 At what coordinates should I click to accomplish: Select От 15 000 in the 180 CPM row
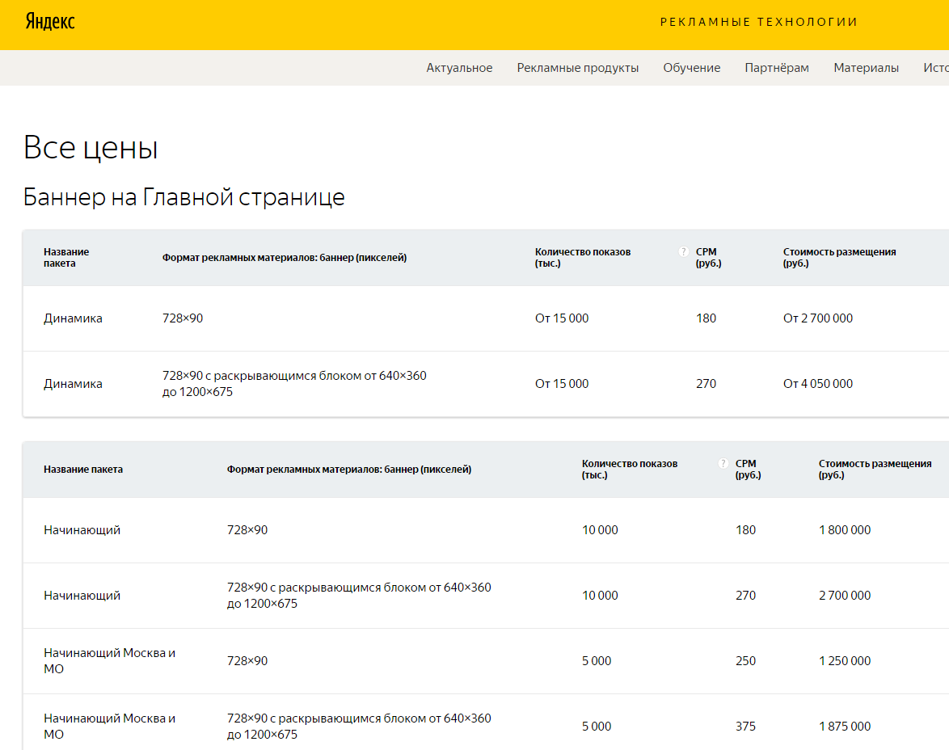[x=562, y=318]
